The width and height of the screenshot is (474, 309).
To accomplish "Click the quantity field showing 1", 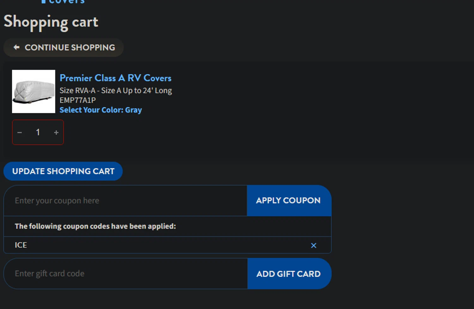I will pyautogui.click(x=38, y=132).
